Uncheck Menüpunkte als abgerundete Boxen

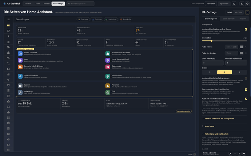pos(246,29)
